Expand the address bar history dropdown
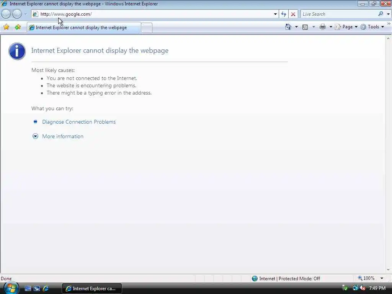The width and height of the screenshot is (392, 294). 275,14
